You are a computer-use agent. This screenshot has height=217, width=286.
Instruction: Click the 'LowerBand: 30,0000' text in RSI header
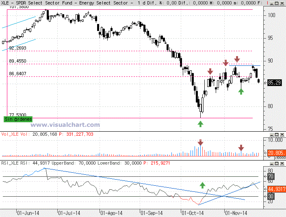pos(119,163)
